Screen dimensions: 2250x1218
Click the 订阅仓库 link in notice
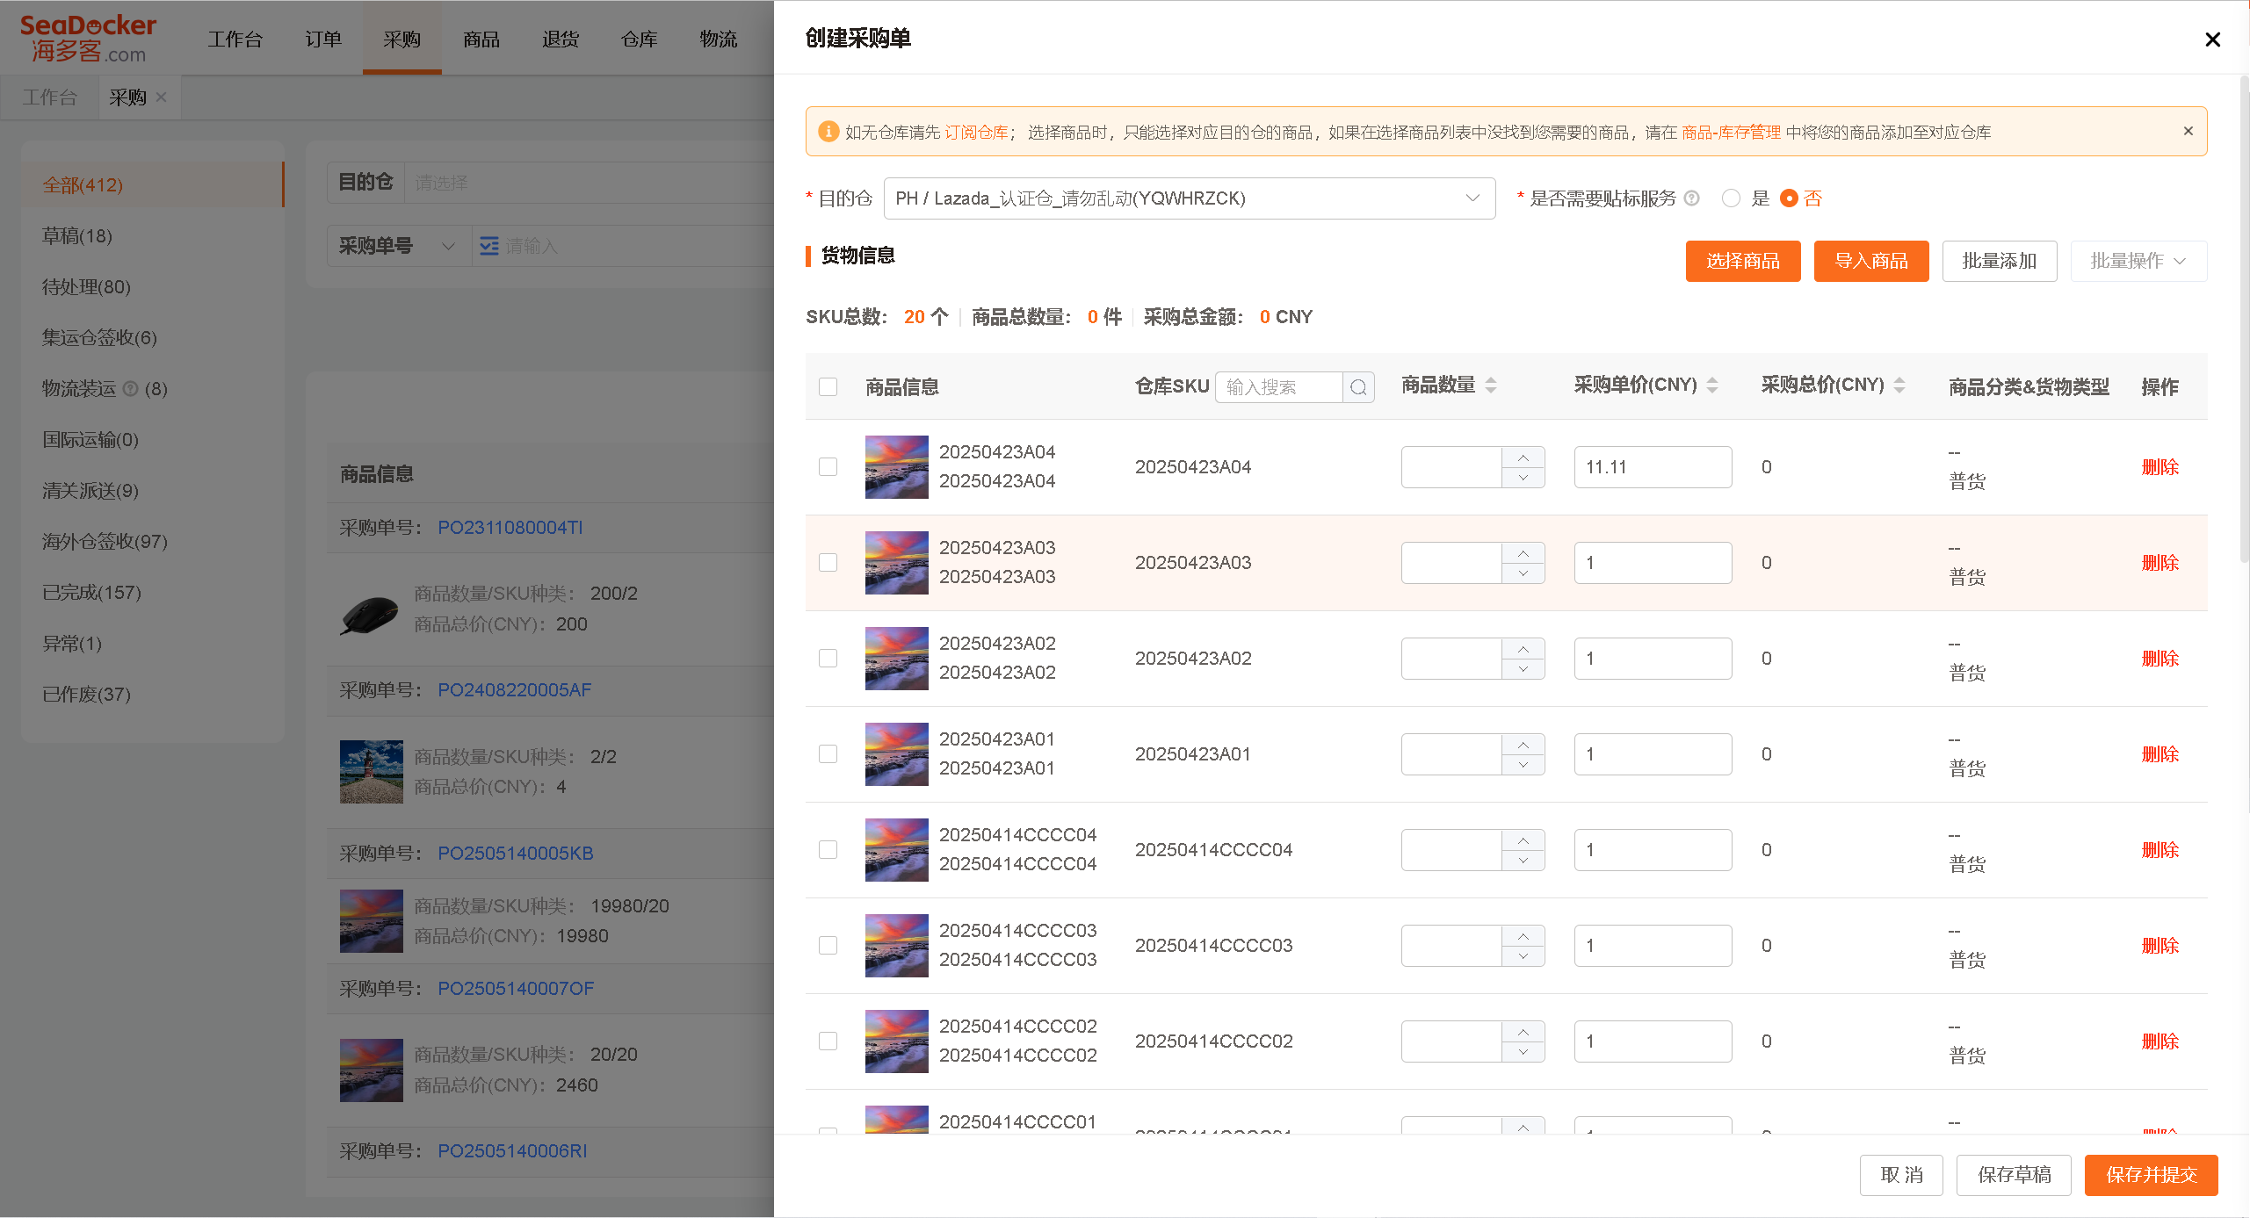pos(976,133)
